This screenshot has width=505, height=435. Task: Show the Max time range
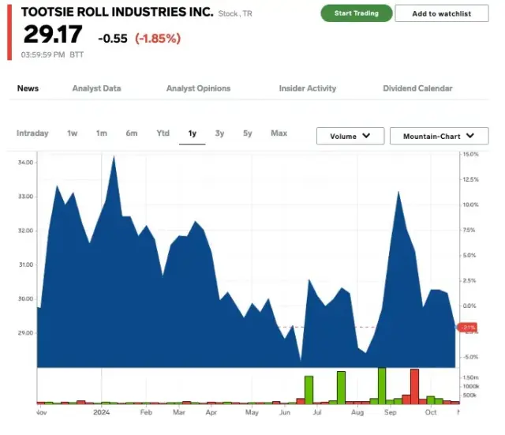click(x=279, y=133)
